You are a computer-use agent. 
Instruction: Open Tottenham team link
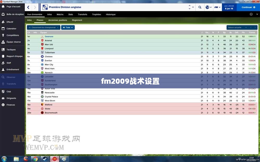(50, 53)
